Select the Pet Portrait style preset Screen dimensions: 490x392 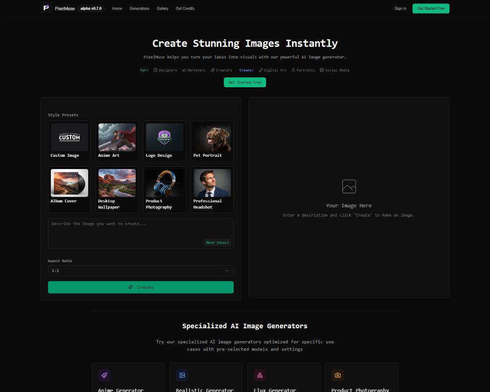coord(212,141)
